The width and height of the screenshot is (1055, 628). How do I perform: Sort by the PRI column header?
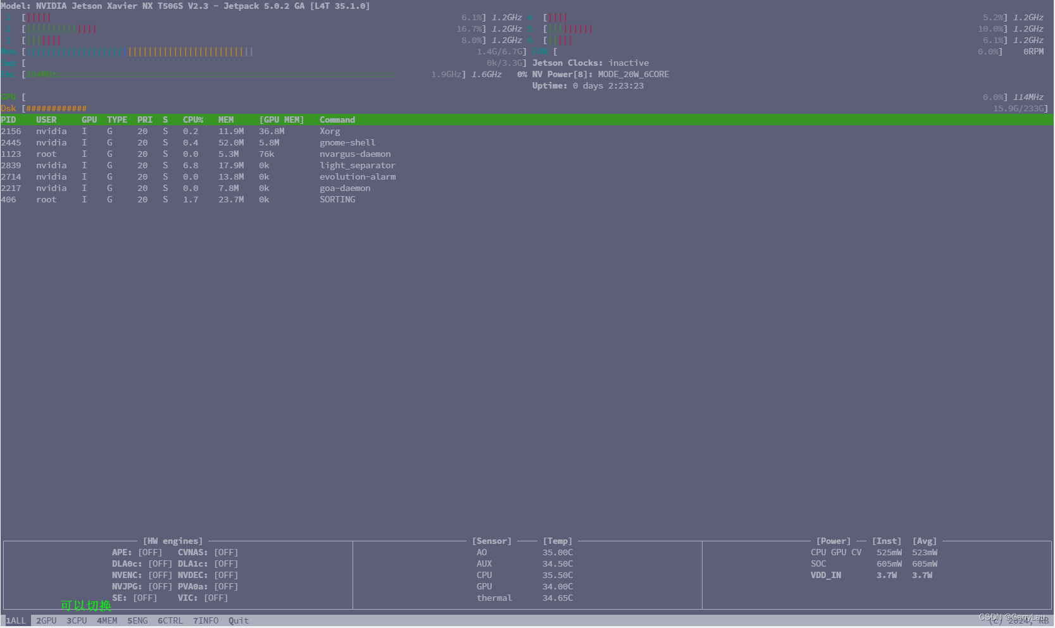pyautogui.click(x=145, y=120)
